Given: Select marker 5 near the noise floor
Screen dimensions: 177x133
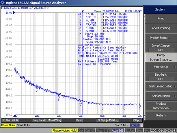Looking at the screenshot, I should (102, 105).
